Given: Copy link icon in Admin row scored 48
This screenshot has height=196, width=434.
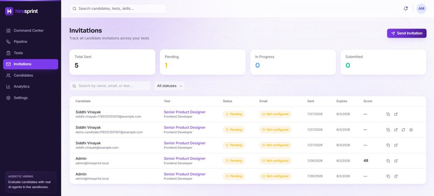Looking at the screenshot, I should pyautogui.click(x=388, y=161).
